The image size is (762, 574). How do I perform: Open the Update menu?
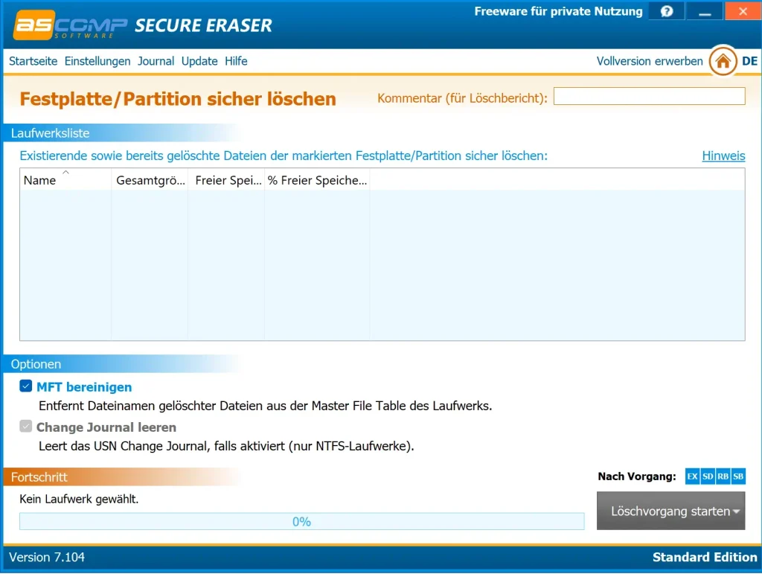(x=199, y=61)
